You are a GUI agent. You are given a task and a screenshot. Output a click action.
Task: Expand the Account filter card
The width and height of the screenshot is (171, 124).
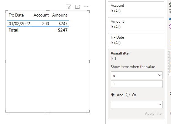(x=136, y=8)
